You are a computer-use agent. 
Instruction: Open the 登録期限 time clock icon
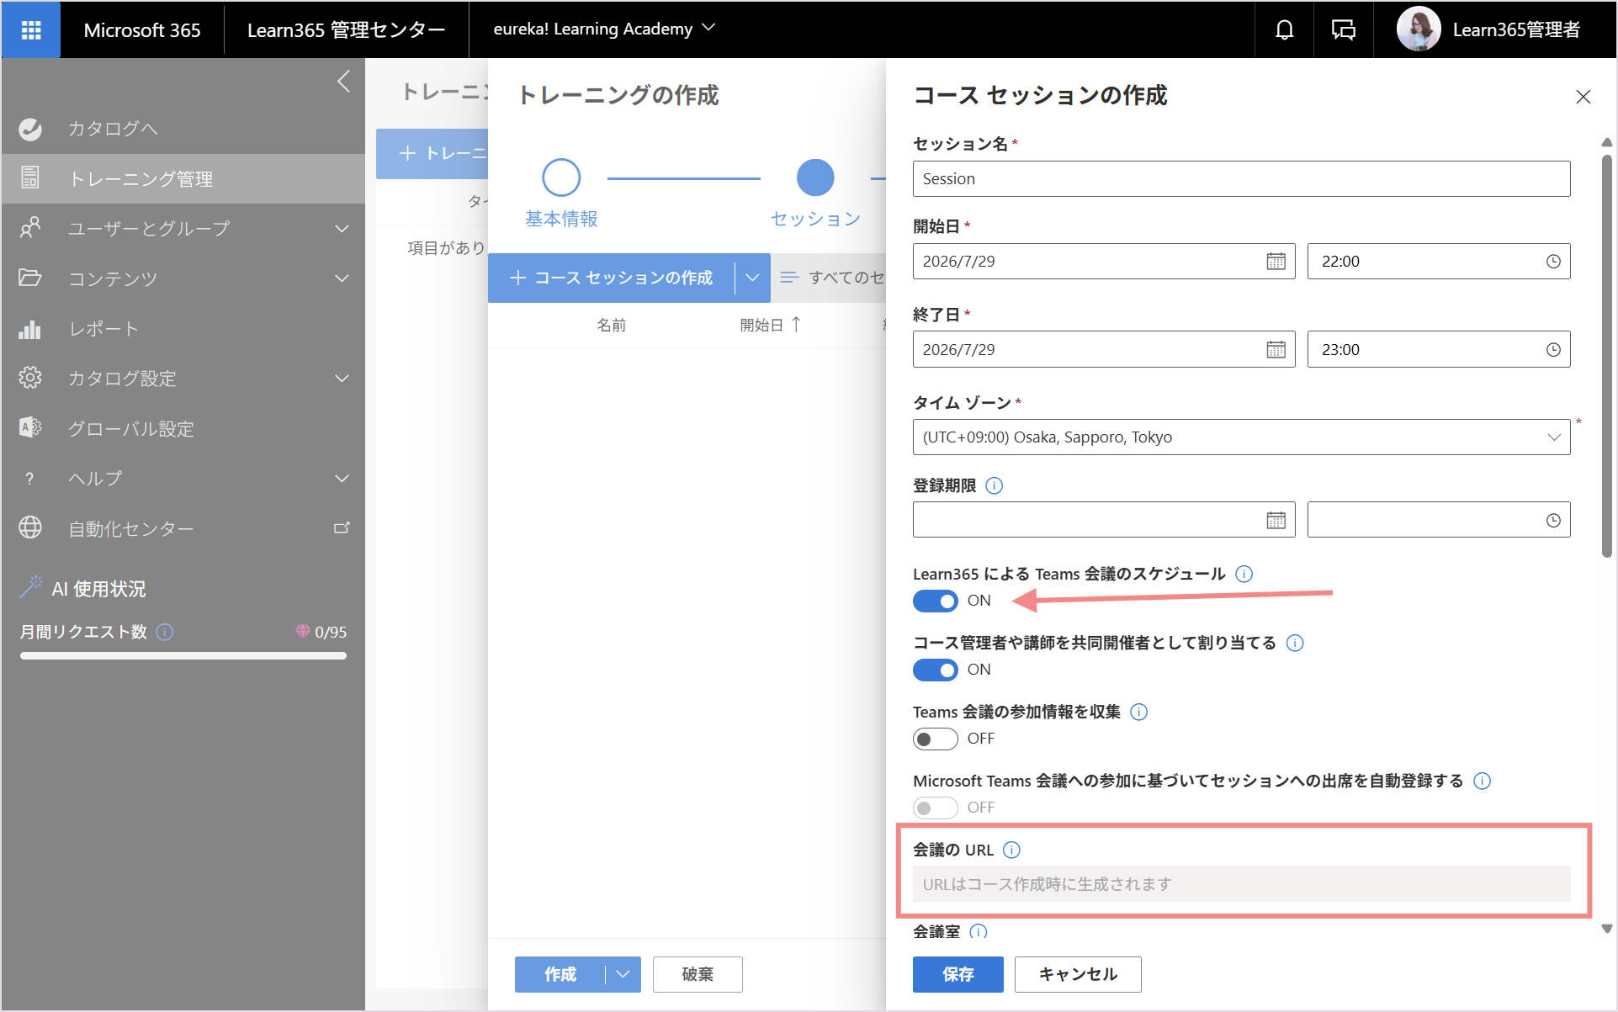1553,521
